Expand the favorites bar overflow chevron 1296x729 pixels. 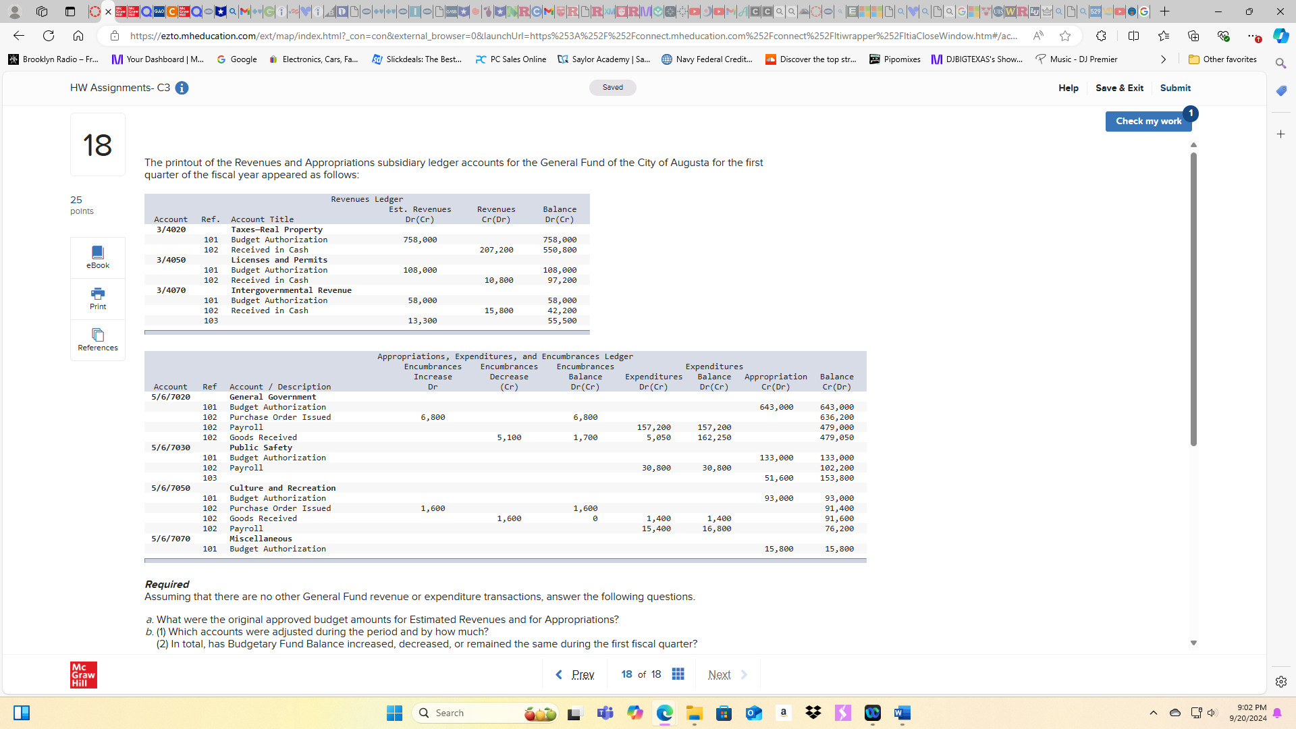point(1163,59)
